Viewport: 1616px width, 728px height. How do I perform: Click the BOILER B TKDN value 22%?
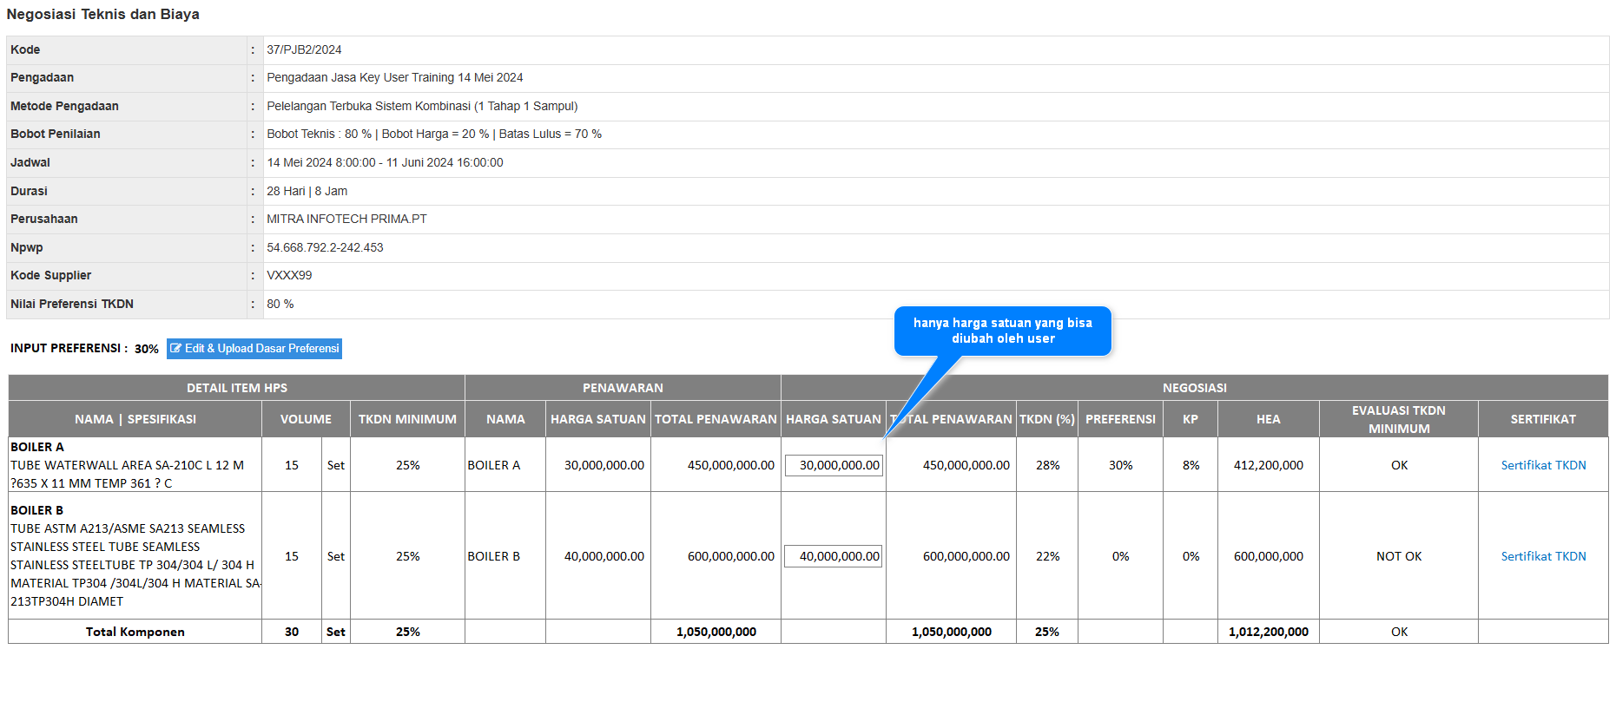click(x=1047, y=556)
